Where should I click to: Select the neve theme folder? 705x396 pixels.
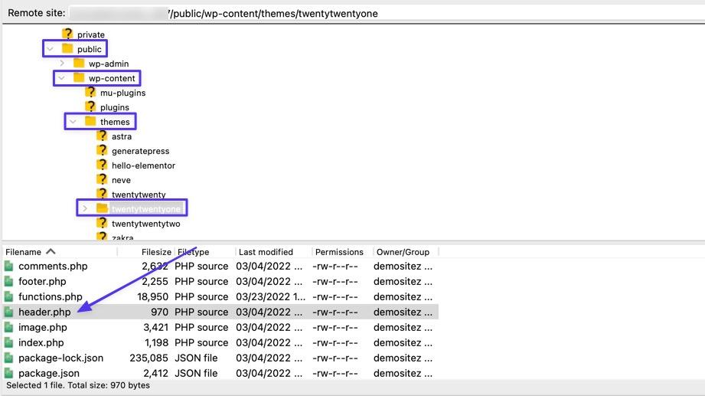click(121, 180)
